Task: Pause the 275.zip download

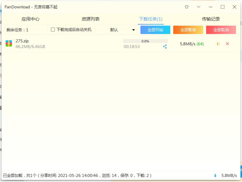Action: 218,44
